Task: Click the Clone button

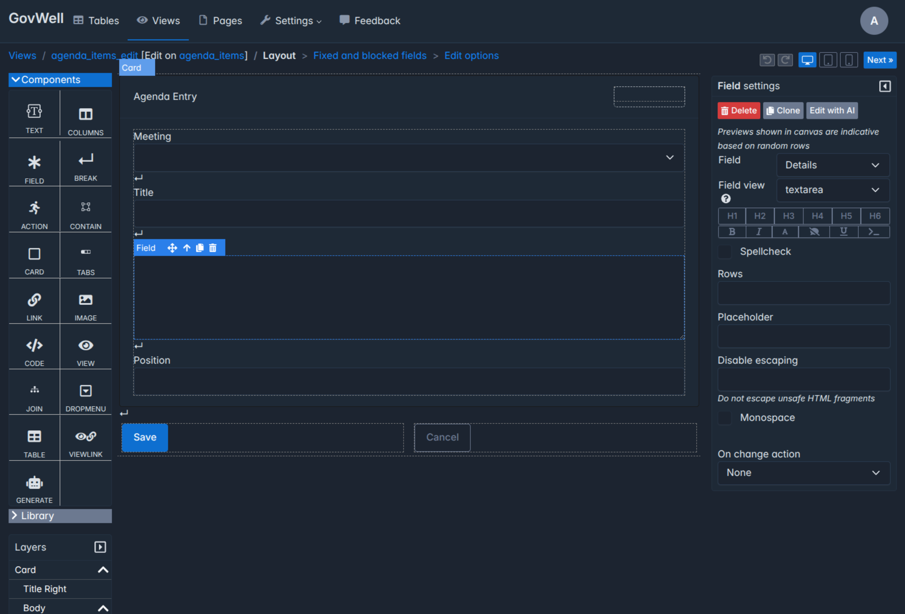Action: 783,111
